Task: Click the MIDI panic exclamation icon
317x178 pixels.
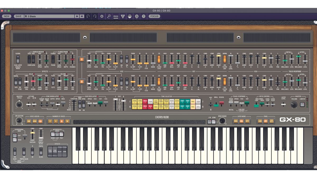Action: tap(123, 16)
